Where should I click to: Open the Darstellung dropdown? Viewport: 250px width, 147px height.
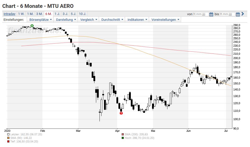point(66,20)
